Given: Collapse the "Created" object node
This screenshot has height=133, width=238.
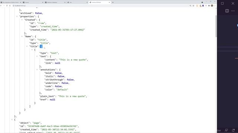Looking at the screenshot, I should tap(22, 20).
